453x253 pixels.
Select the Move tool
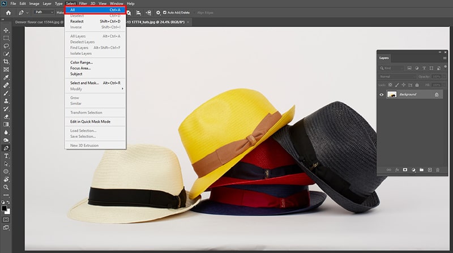point(6,31)
